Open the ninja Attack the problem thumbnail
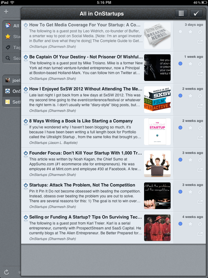This screenshot has height=278, width=208. [157, 196]
